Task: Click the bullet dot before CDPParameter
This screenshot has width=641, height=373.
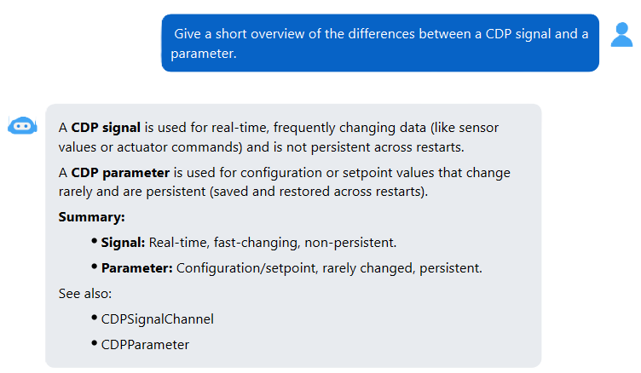Action: tap(94, 342)
